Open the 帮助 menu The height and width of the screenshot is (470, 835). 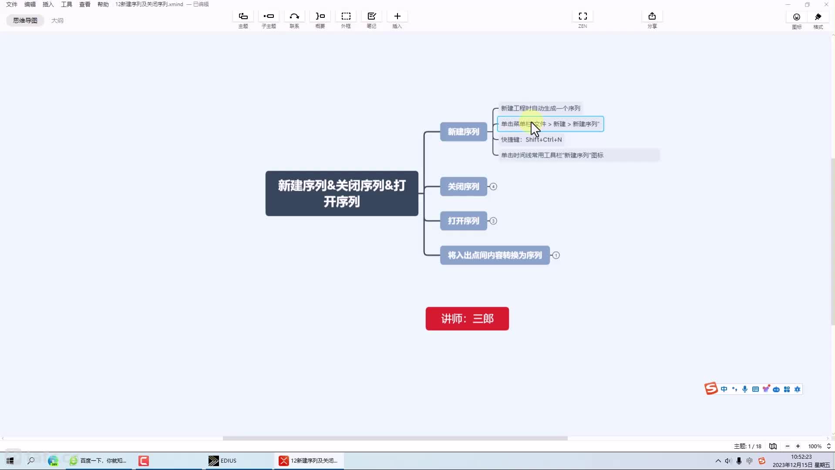103,4
